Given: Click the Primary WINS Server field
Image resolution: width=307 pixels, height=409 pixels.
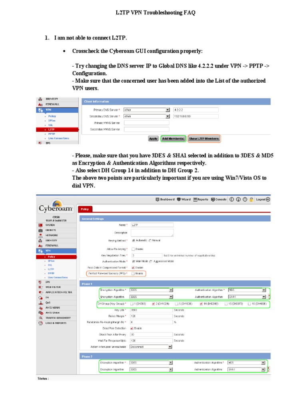Looking at the screenshot, I should (x=146, y=123).
